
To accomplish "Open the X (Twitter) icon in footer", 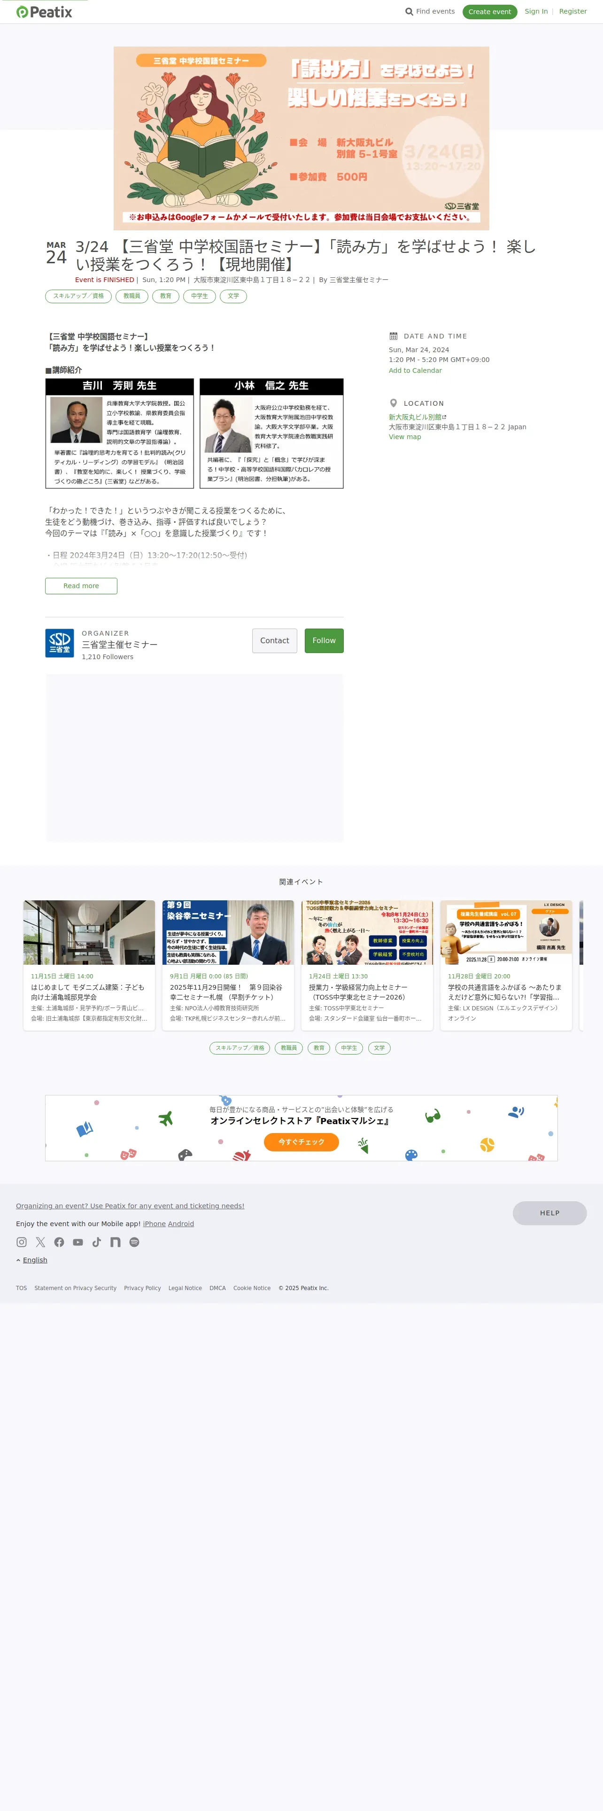I will click(40, 1242).
